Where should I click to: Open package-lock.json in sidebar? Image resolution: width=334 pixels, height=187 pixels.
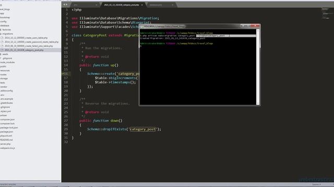click(x=9, y=128)
